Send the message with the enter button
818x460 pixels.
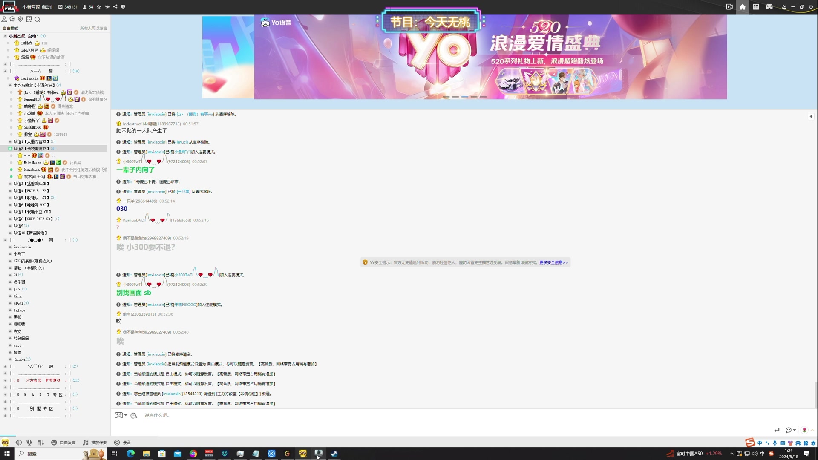777,430
